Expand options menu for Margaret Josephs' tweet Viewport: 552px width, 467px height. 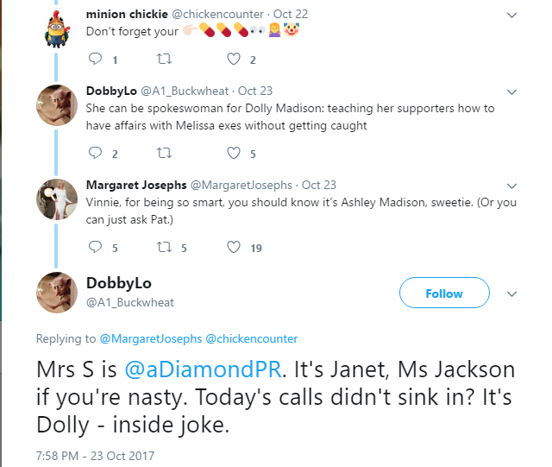click(511, 185)
